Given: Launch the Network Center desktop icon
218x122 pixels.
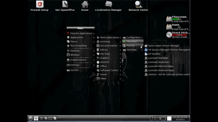Looking at the screenshot, I should click(138, 4).
